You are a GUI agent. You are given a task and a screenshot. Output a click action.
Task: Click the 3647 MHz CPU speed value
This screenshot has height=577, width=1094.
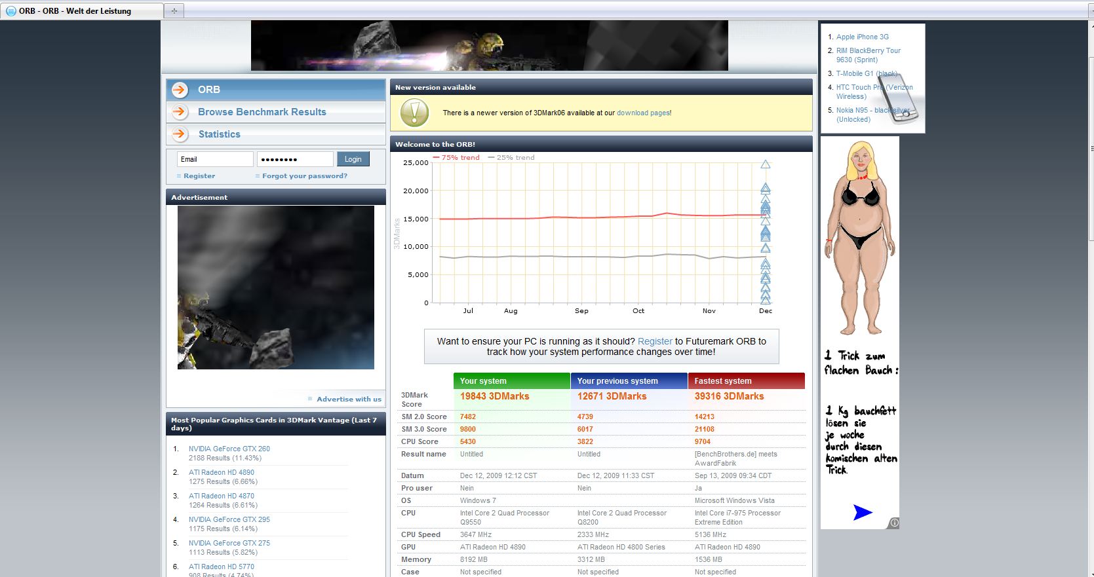pos(476,534)
